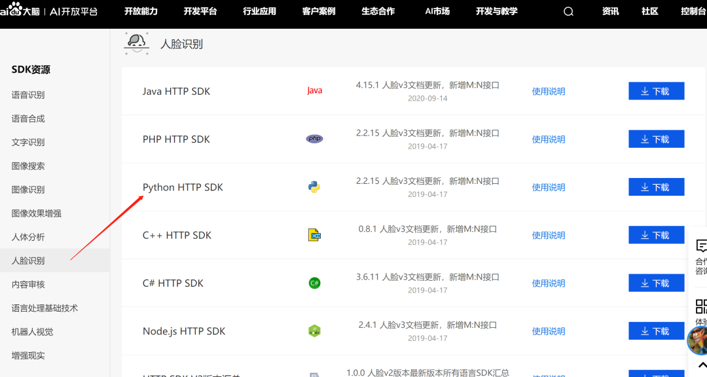Select 内容审核 in the sidebar

tap(28, 284)
